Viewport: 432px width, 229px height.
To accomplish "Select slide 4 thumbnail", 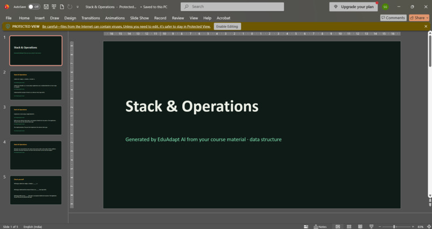I will 36,155.
